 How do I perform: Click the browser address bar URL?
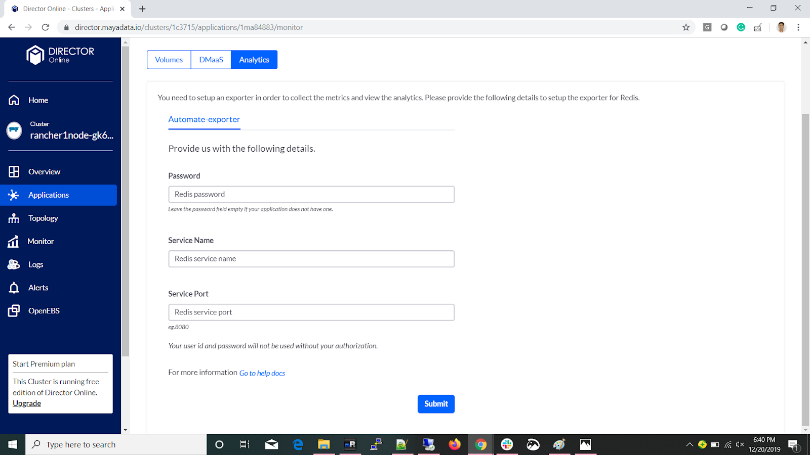tap(189, 27)
